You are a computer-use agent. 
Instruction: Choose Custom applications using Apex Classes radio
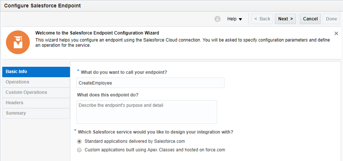coord(79,150)
